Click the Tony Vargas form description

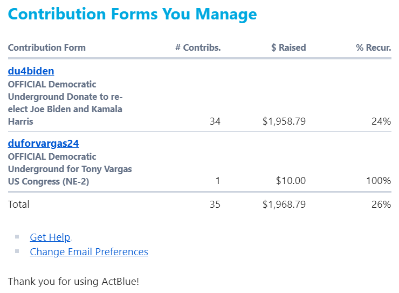point(70,169)
